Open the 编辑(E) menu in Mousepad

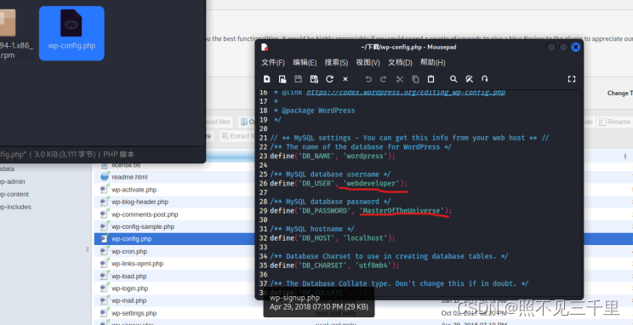tap(305, 63)
